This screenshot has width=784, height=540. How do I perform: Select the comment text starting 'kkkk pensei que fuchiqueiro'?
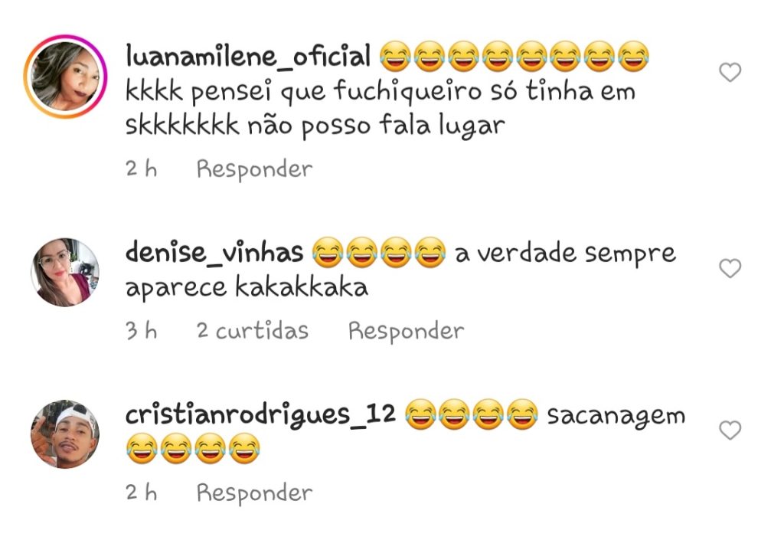[x=381, y=108]
